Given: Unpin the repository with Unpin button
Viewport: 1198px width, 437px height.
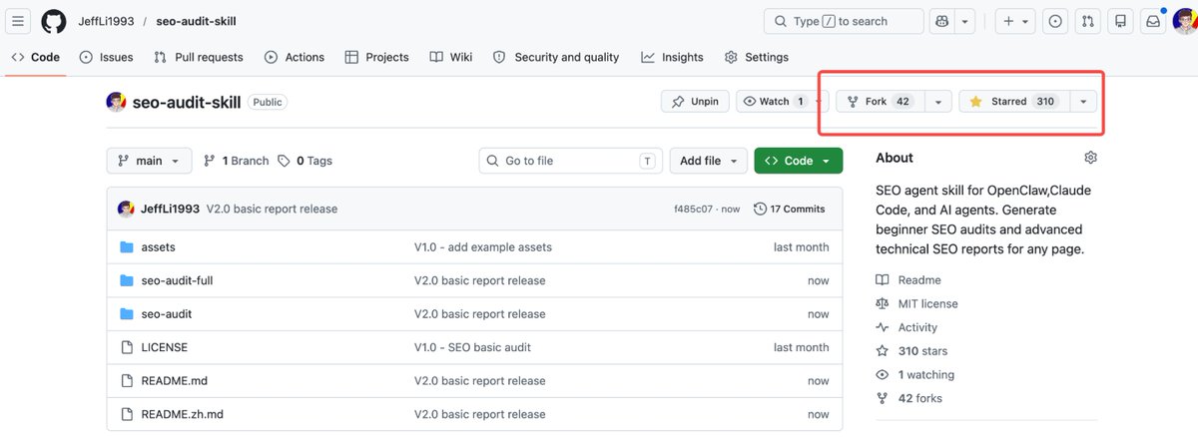Looking at the screenshot, I should 696,102.
